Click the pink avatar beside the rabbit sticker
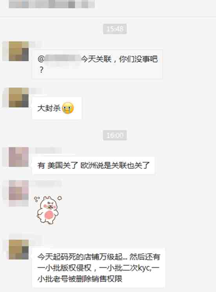The image size is (216, 292). [19, 190]
